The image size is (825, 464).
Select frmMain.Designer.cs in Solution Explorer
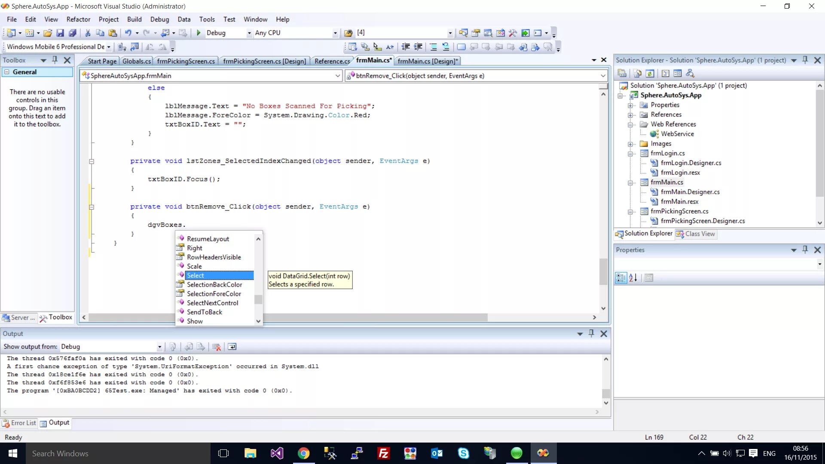pos(690,192)
